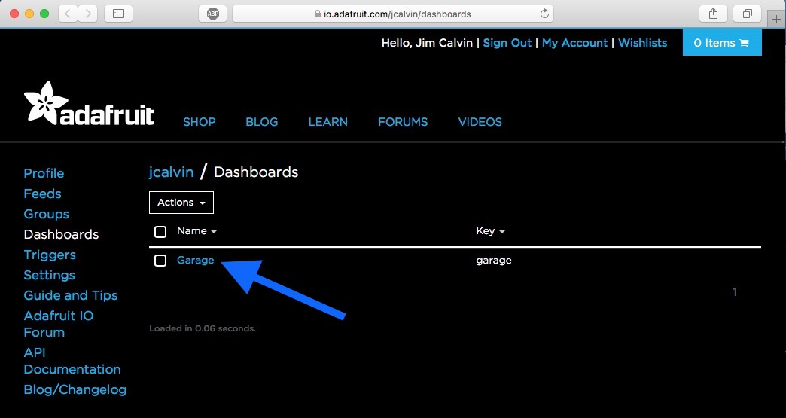Open the SHOP menu
Image resolution: width=786 pixels, height=418 pixels.
tap(200, 122)
